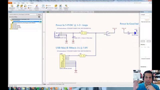Click 'USB Mini-B 500mA-1A @ 5.0V' title

(72, 48)
